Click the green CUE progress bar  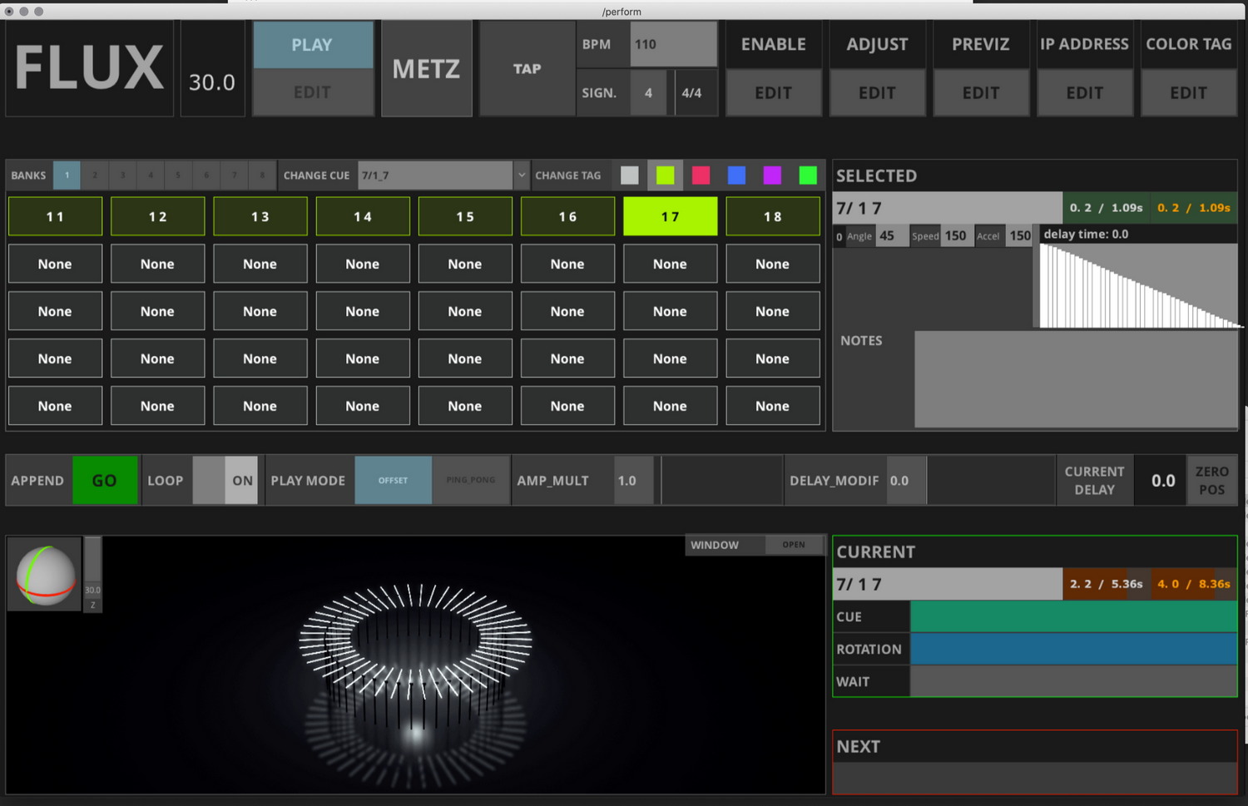(1074, 616)
